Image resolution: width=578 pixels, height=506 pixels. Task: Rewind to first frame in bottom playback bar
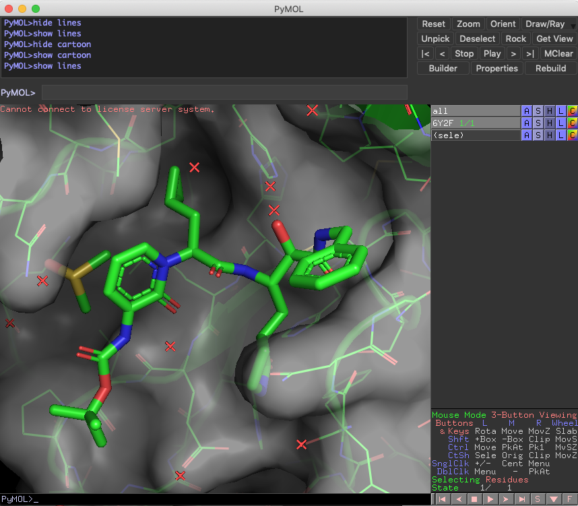coord(443,499)
